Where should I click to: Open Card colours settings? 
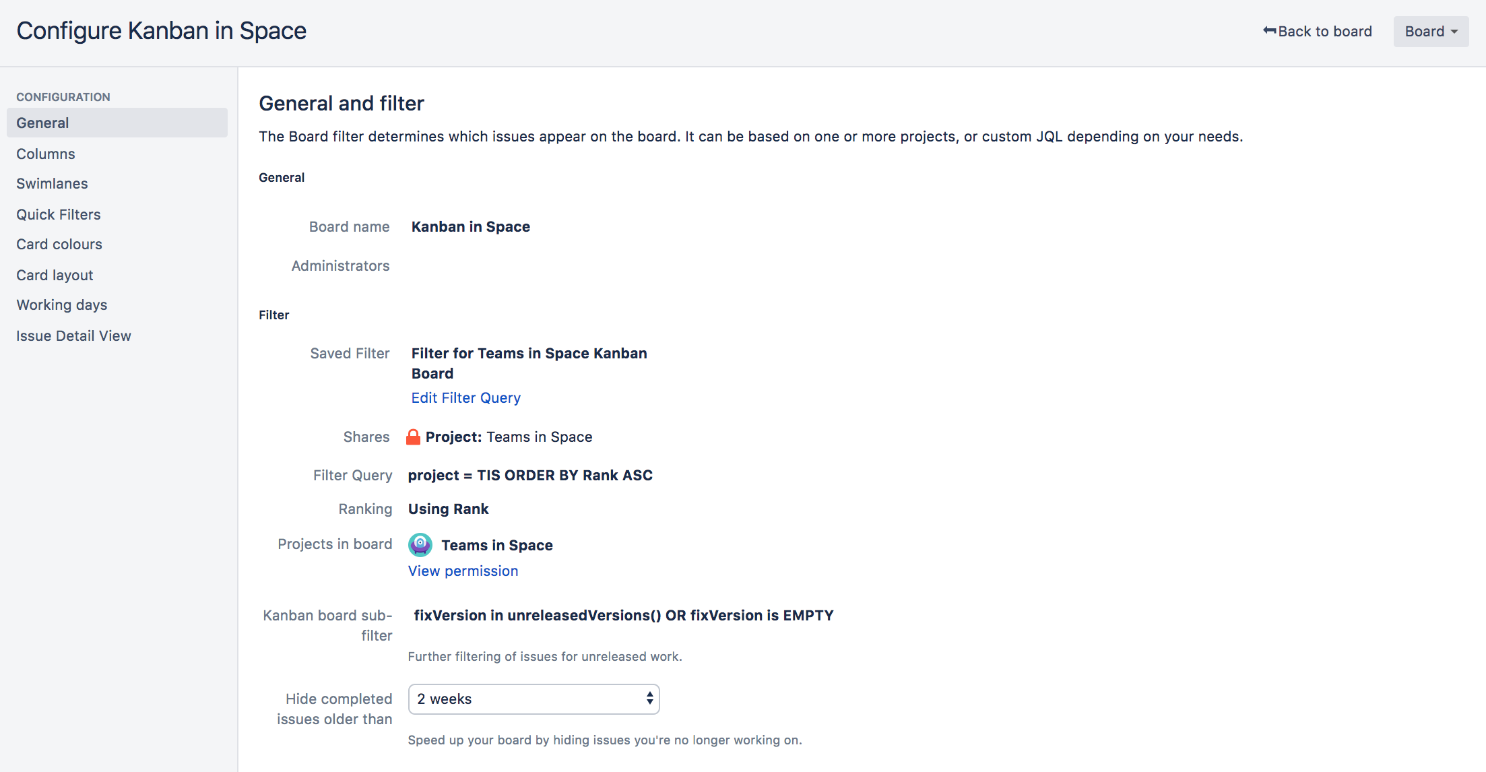click(59, 245)
